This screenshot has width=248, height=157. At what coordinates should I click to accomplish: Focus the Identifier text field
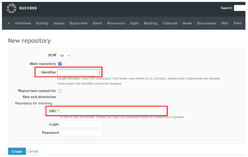pyautogui.click(x=78, y=72)
